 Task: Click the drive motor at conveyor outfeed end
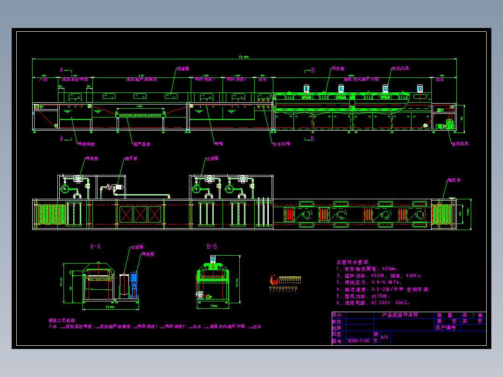[x=449, y=124]
